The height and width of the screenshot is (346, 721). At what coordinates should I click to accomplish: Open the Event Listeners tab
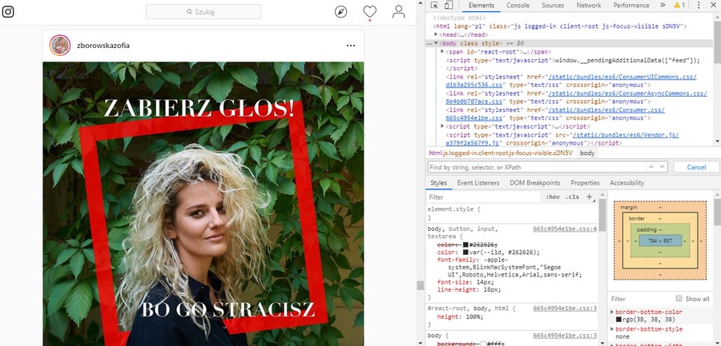pos(478,183)
